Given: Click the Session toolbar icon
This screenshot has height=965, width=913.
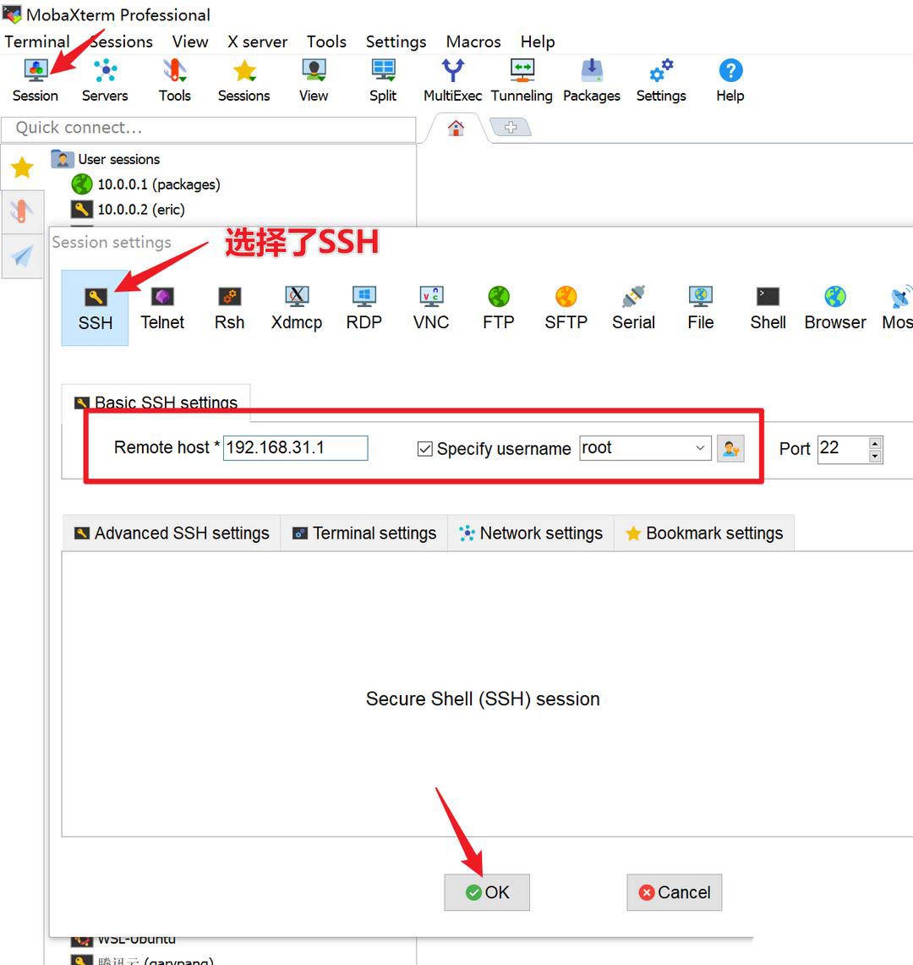Looking at the screenshot, I should (36, 80).
